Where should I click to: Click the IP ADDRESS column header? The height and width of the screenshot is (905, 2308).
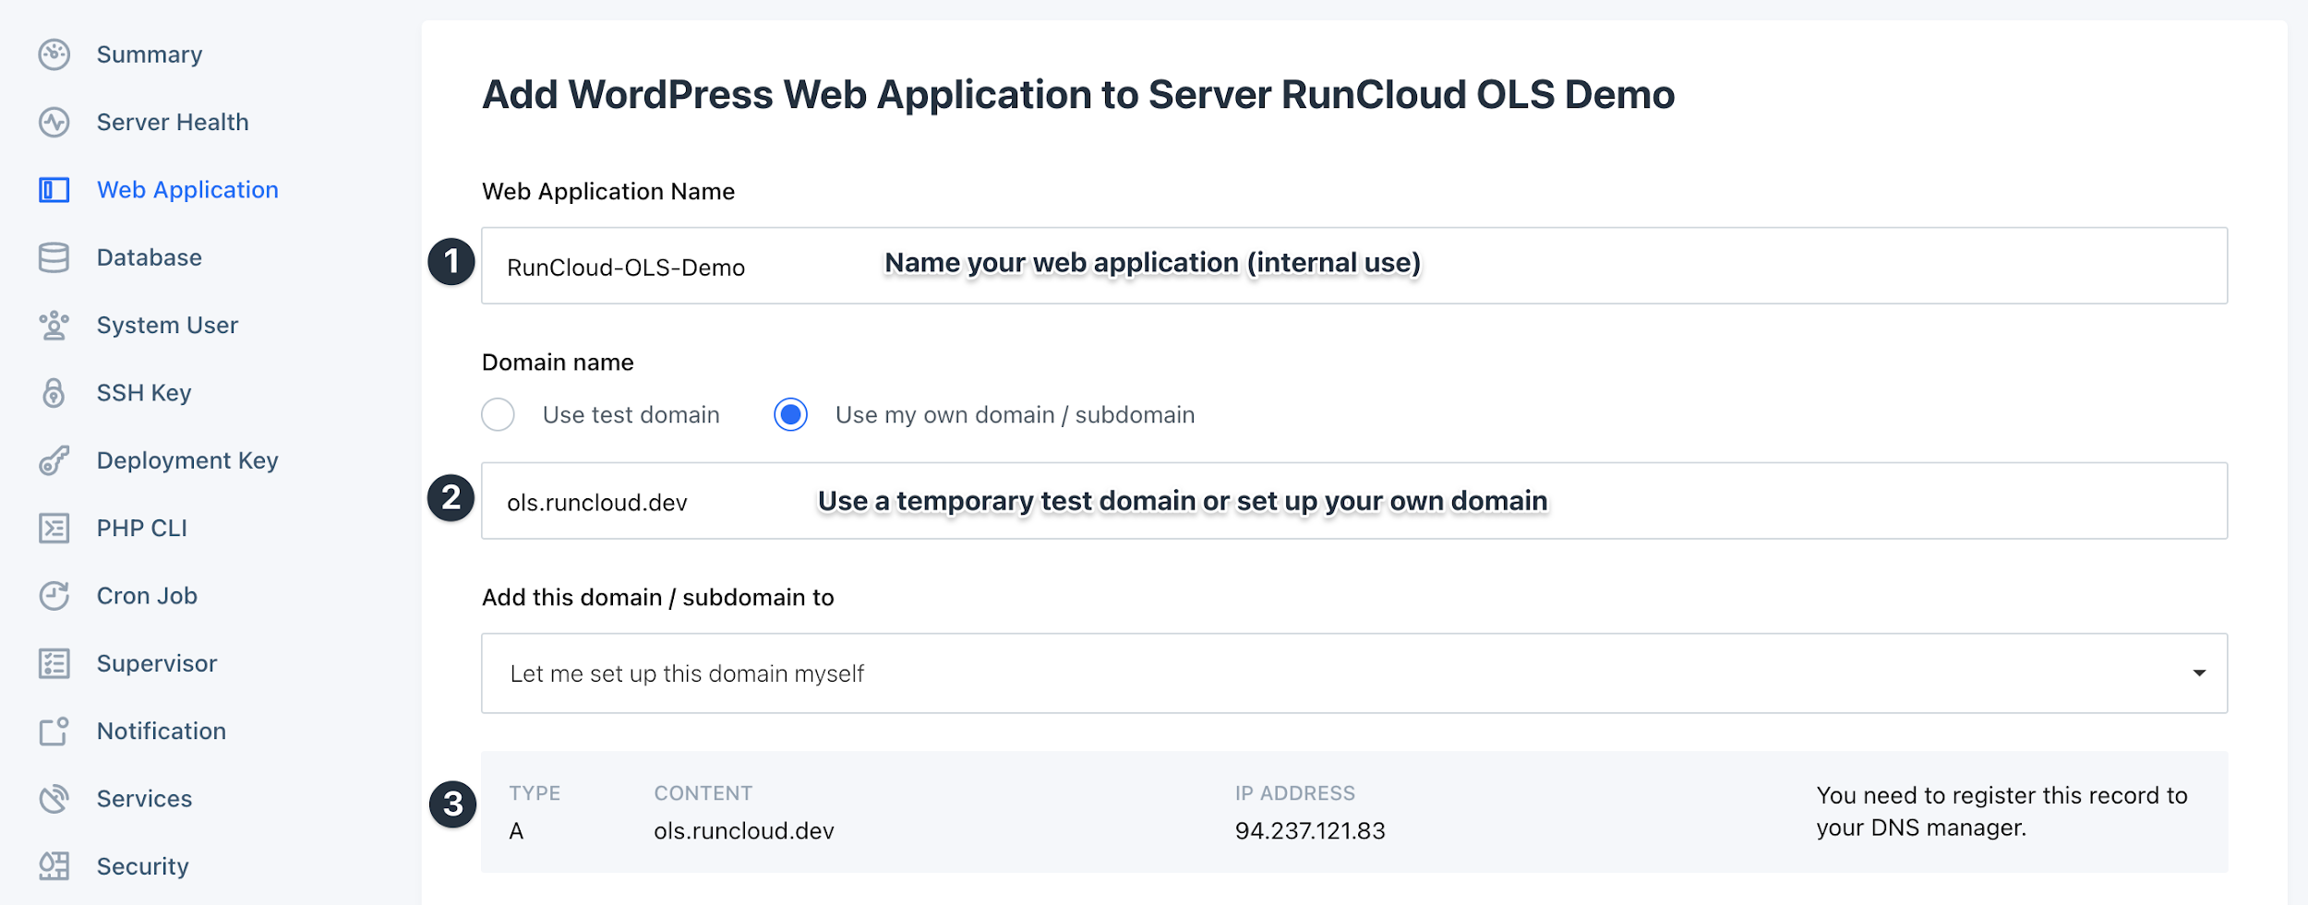pos(1295,793)
